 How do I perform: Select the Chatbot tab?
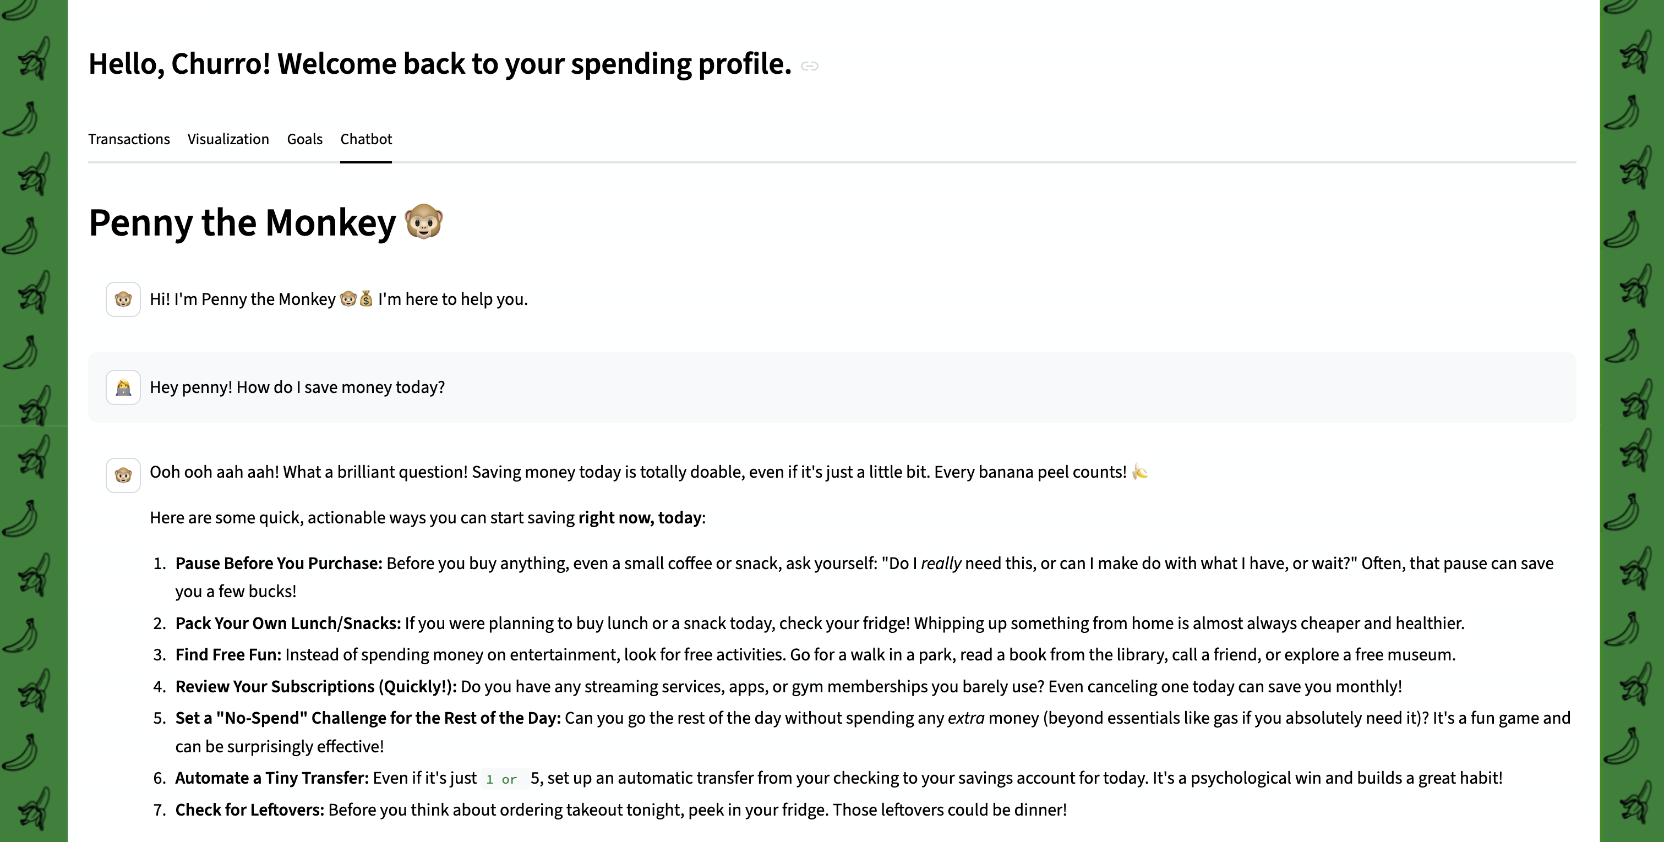(366, 139)
